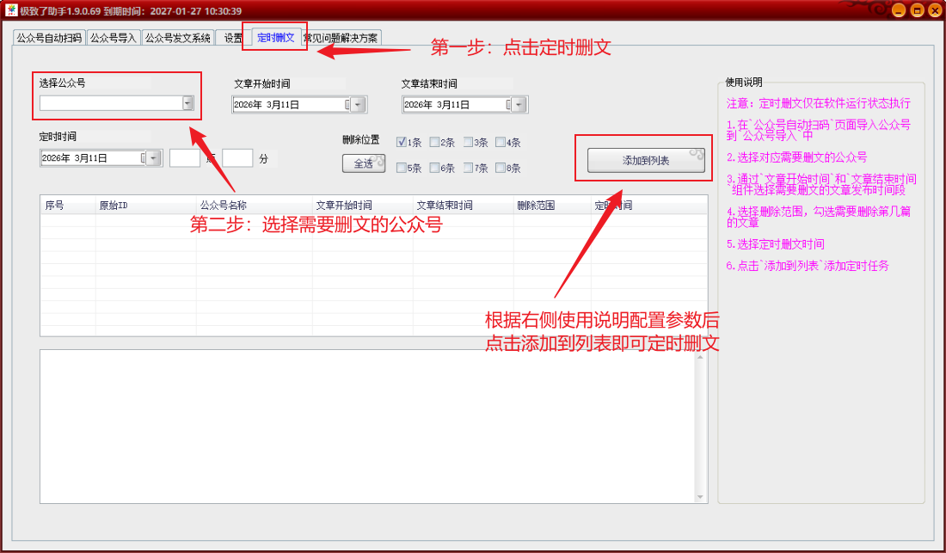This screenshot has width=946, height=553.
Task: Click the minute input box before 分
Action: pyautogui.click(x=237, y=158)
